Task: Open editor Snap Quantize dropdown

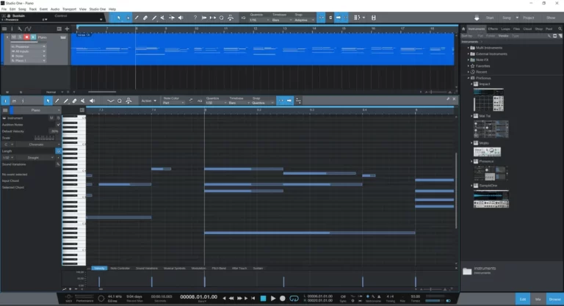Action: click(263, 103)
